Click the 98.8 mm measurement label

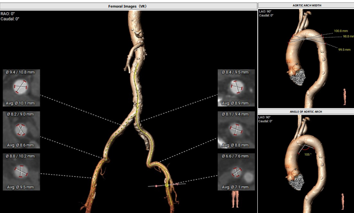(348, 37)
